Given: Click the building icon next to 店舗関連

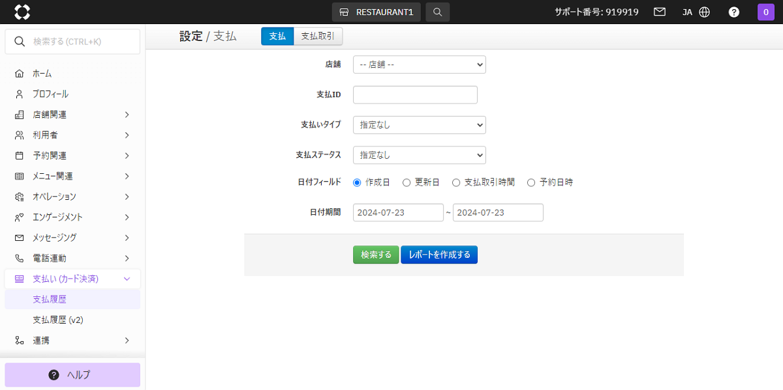Looking at the screenshot, I should coord(19,115).
